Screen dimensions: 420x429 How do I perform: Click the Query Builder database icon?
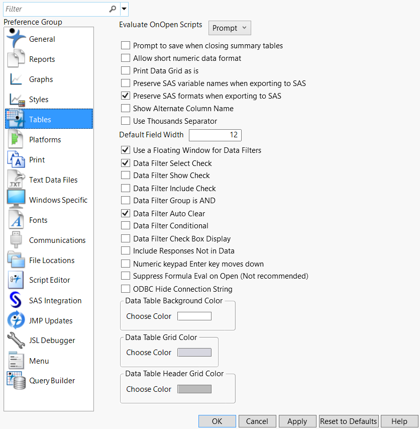click(x=16, y=380)
